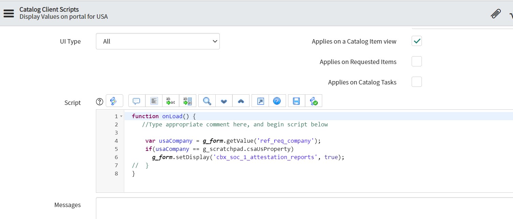
Task: Collapse the onLoad function fold arrow
Action: (121, 116)
